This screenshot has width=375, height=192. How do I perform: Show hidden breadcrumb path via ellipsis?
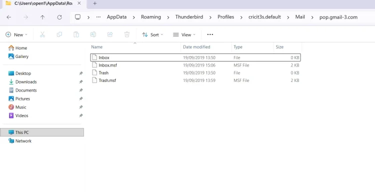click(98, 17)
